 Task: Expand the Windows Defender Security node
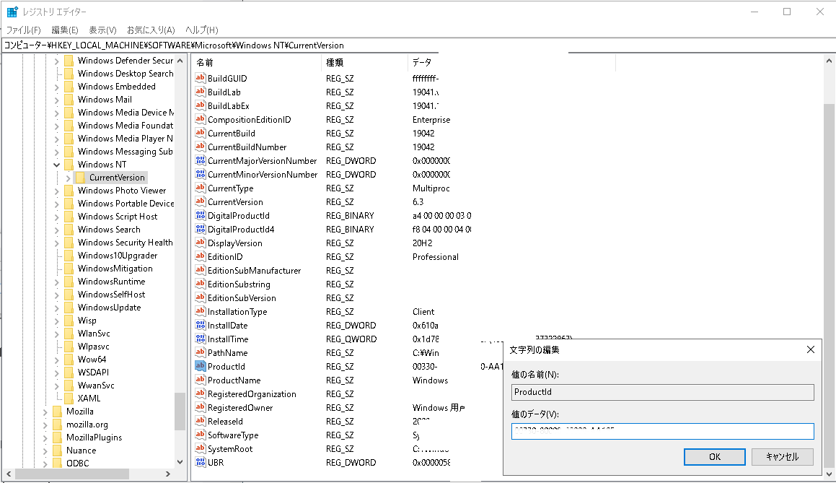click(56, 61)
